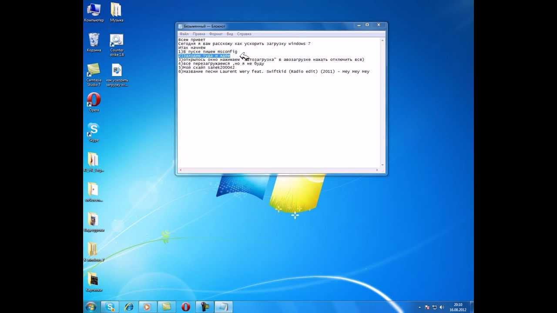557x313 pixels.
Task: Launch Internet Explorer from the taskbar
Action: point(129,307)
